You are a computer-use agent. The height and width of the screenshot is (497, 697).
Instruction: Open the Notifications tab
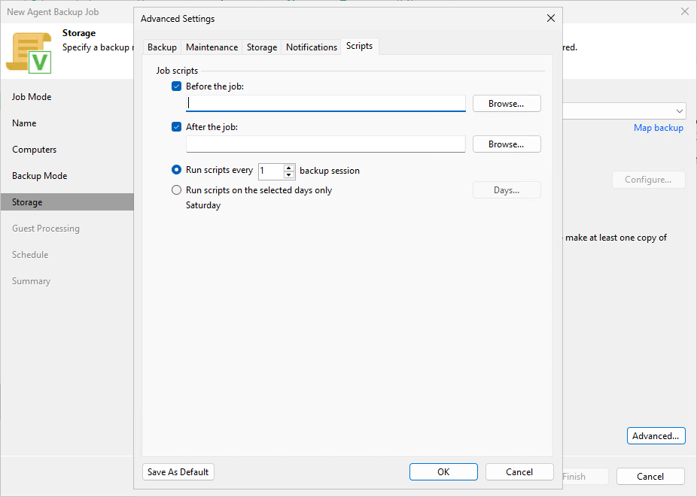click(x=311, y=47)
